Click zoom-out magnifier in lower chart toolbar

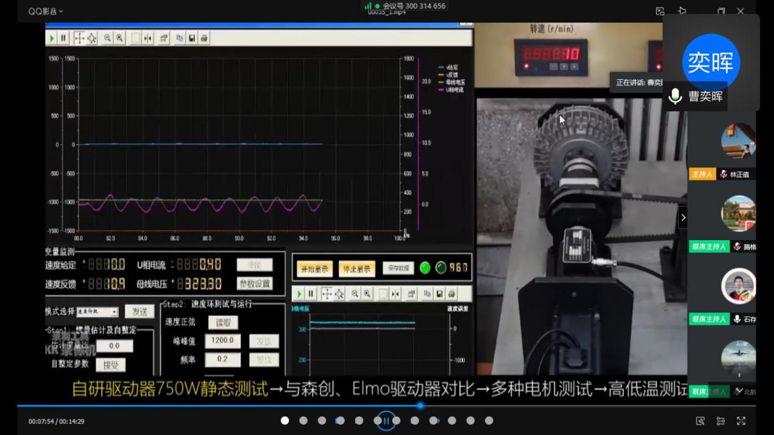point(355,294)
